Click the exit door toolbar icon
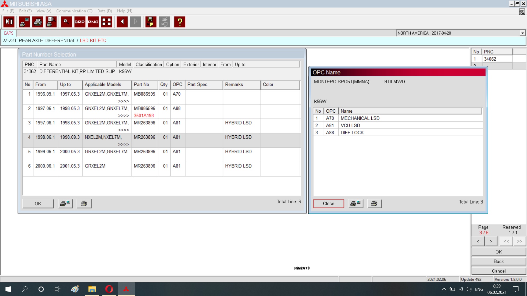Viewport: 527px width, 296px height. coord(9,22)
